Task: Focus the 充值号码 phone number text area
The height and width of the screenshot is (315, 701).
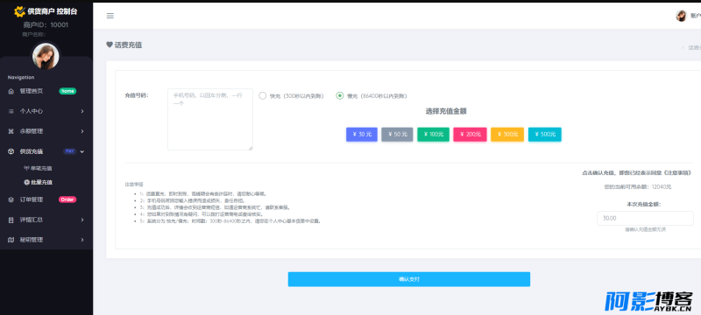Action: pyautogui.click(x=210, y=119)
